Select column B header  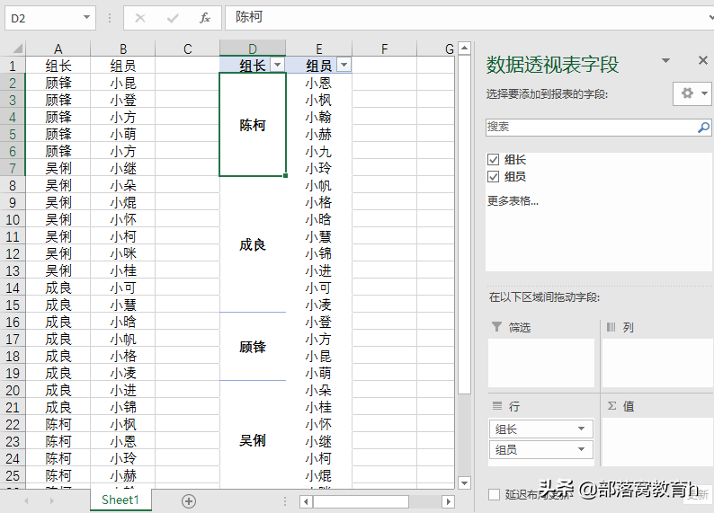click(x=123, y=49)
